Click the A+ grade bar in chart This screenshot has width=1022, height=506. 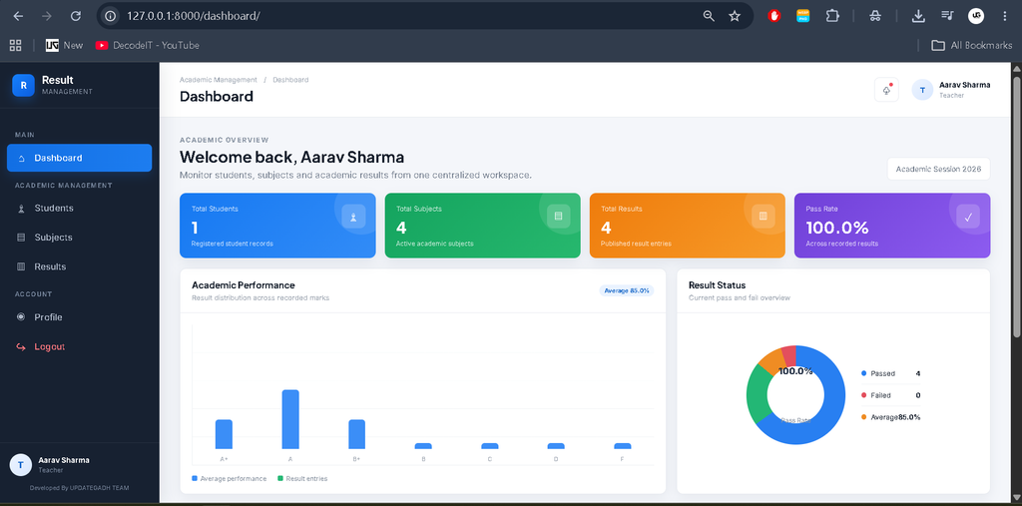tap(225, 434)
